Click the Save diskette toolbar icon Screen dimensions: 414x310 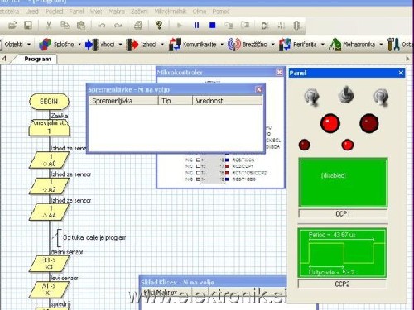tap(28, 26)
